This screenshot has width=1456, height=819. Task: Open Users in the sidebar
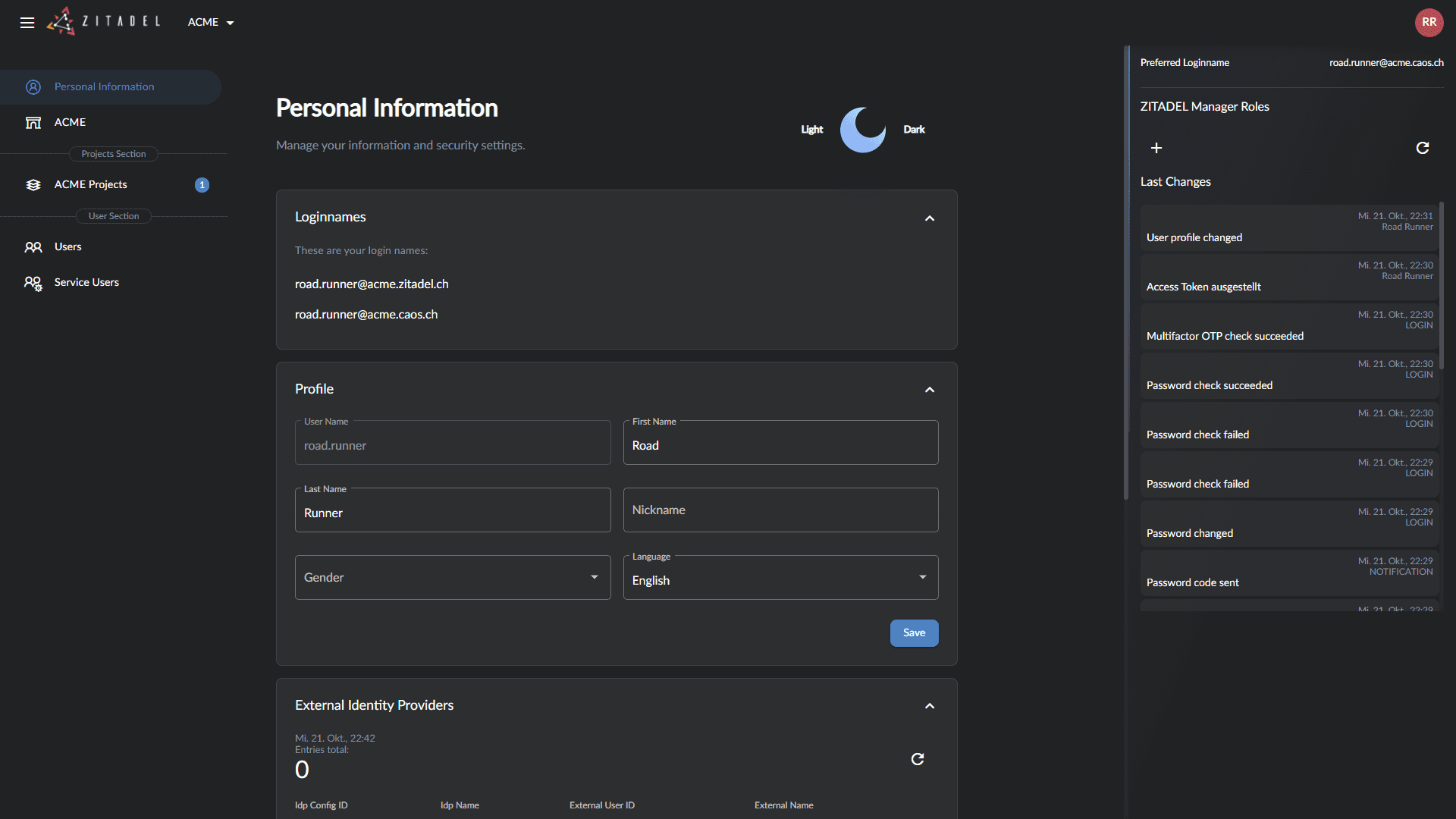67,247
